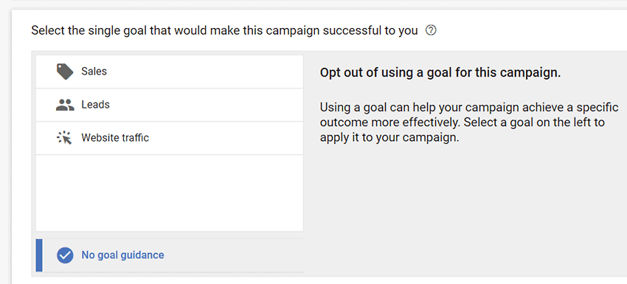Click the Leads people icon
Image resolution: width=627 pixels, height=284 pixels.
(x=65, y=105)
